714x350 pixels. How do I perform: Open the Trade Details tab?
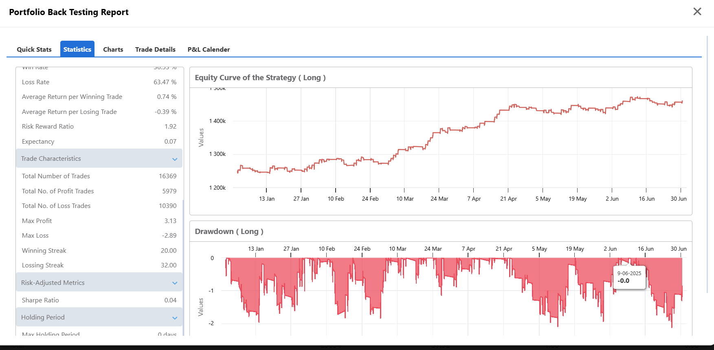point(155,49)
